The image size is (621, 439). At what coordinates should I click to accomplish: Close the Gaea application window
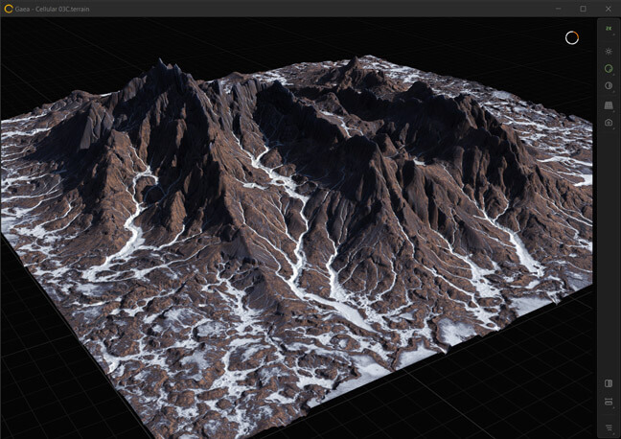click(x=608, y=8)
